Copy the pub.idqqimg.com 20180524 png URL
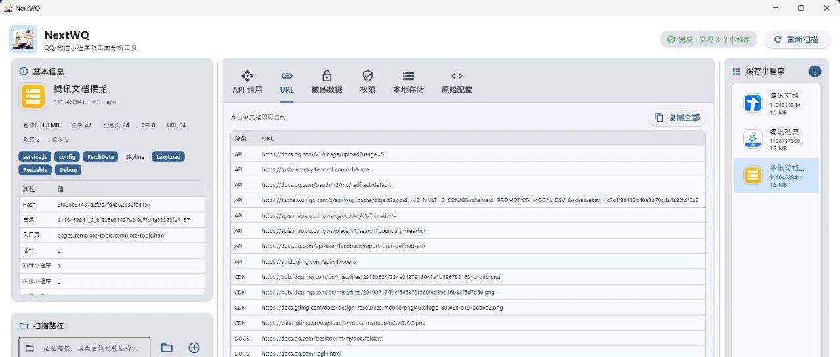This screenshot has height=357, width=840. (381, 277)
